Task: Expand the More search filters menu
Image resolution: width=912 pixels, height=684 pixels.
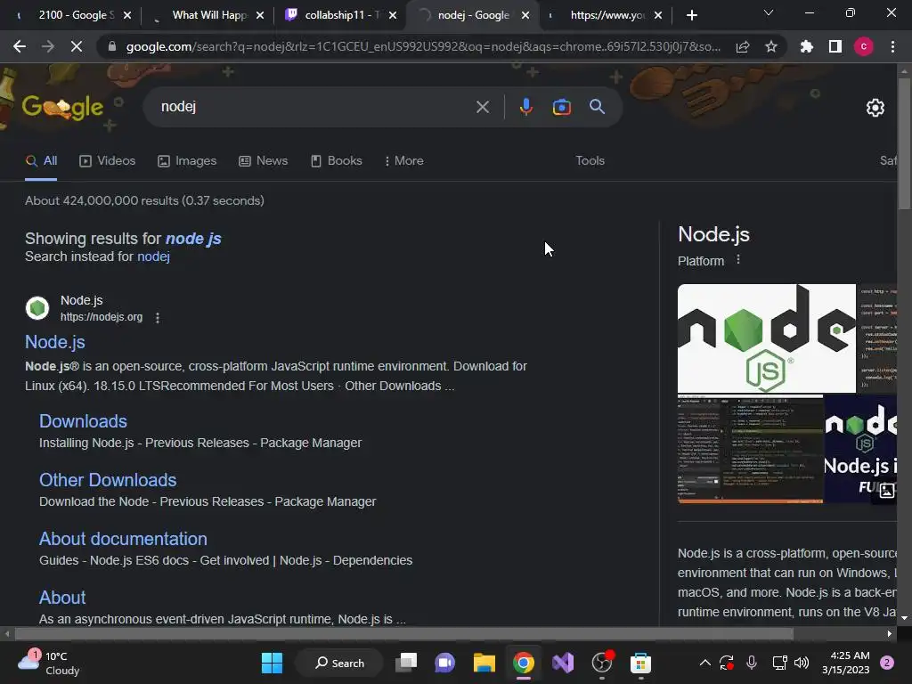Action: pos(403,161)
